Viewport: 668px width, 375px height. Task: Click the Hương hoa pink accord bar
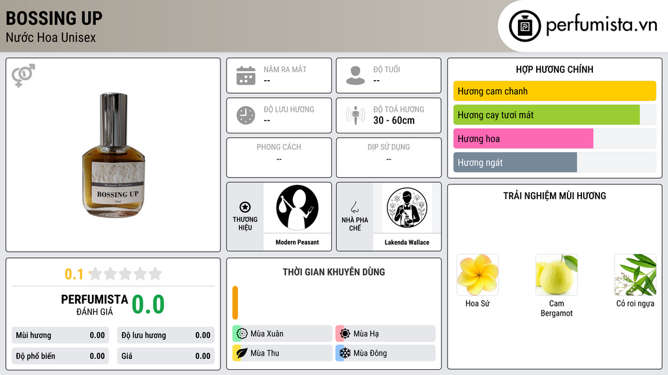523,139
